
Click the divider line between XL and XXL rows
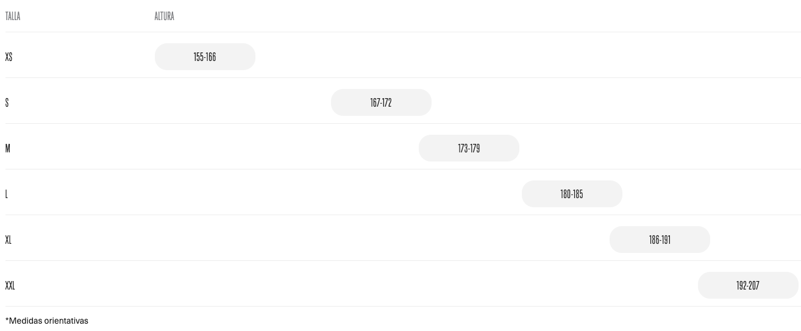(400, 260)
